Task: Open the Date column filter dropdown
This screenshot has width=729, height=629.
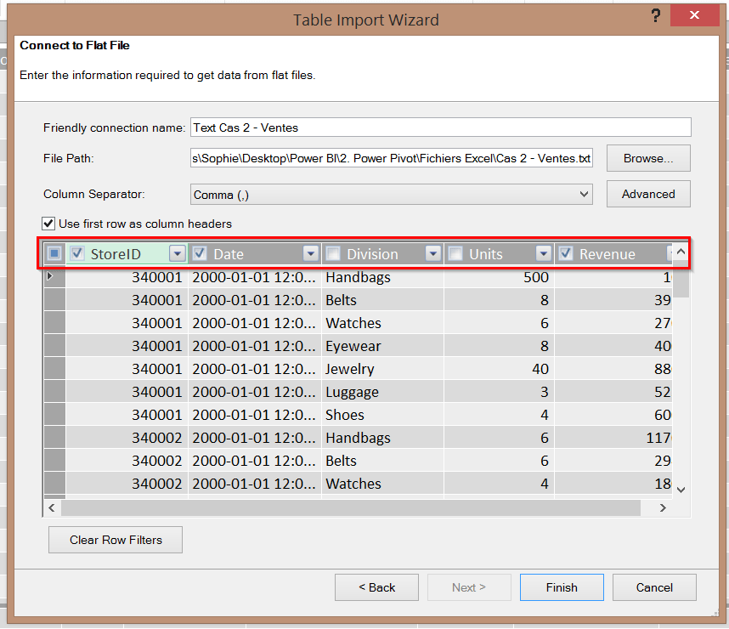Action: pos(310,253)
